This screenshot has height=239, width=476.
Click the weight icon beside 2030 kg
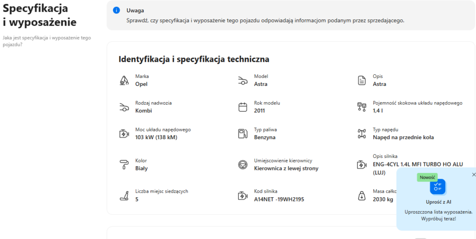point(362,195)
